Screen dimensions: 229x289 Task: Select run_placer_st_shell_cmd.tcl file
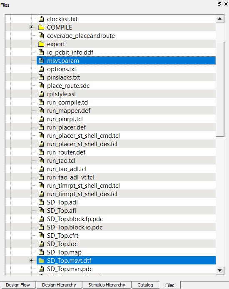[83, 136]
